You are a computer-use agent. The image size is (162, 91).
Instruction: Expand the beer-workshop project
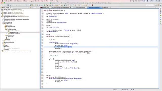[2, 9]
